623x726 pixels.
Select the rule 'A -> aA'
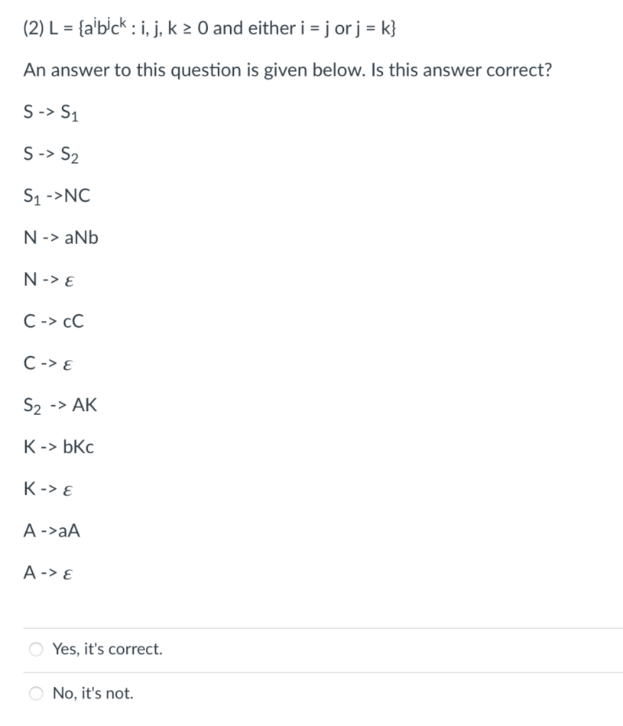coord(52,530)
